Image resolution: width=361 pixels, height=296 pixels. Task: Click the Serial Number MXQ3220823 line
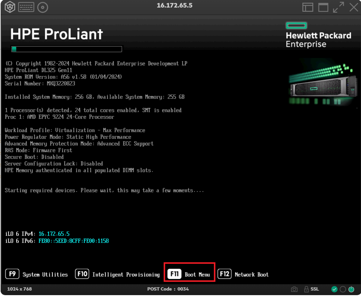point(40,84)
